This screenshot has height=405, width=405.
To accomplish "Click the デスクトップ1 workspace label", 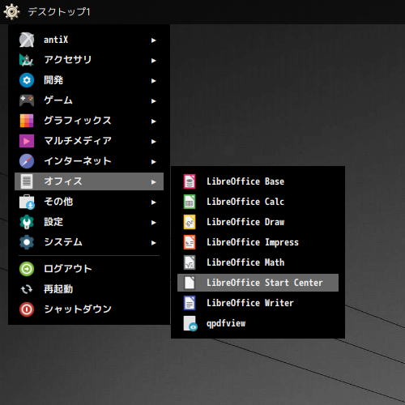I will click(59, 11).
